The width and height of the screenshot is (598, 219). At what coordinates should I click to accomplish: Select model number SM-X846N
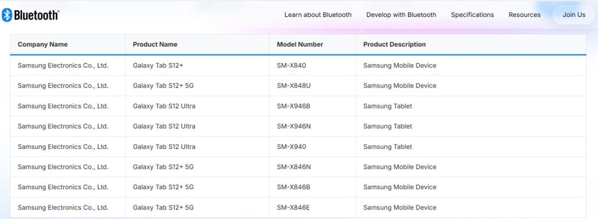[294, 167]
